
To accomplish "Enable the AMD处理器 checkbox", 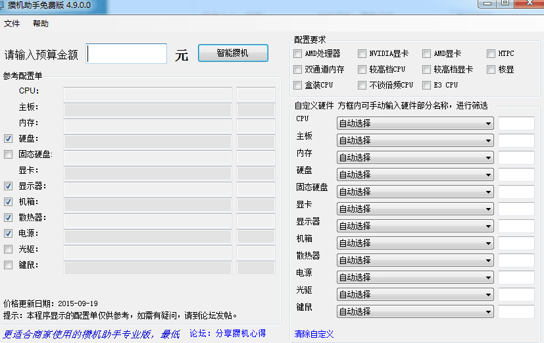I will pos(299,53).
